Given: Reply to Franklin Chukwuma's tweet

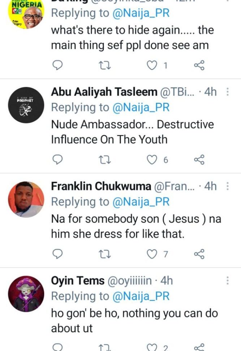Looking at the screenshot, I should (58, 254).
